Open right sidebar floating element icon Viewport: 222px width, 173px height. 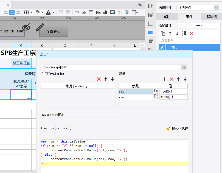point(150,24)
